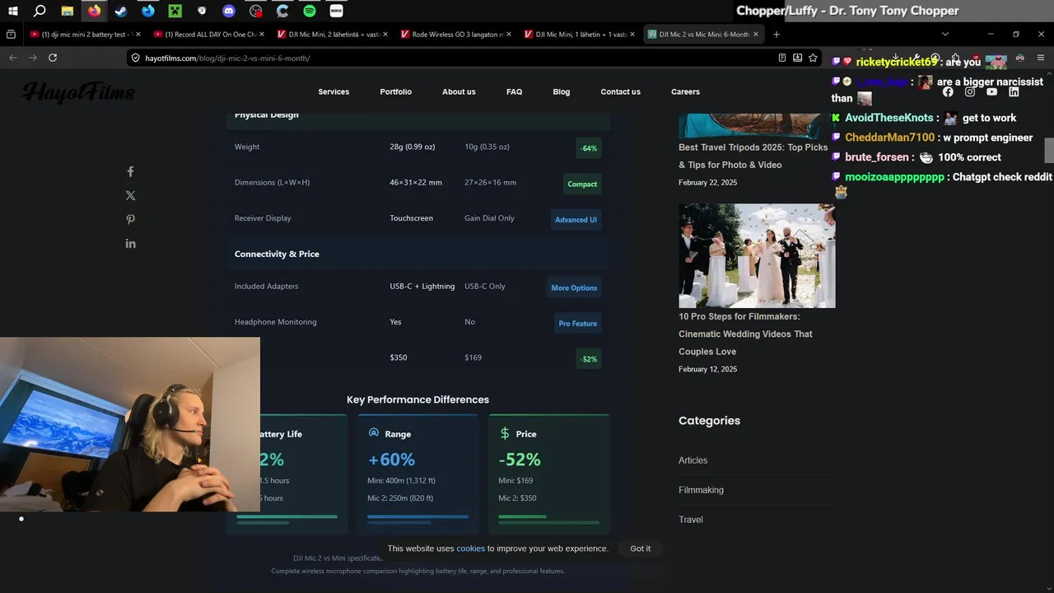This screenshot has height=593, width=1054.
Task: Click the site security shield icon
Action: pyautogui.click(x=136, y=58)
